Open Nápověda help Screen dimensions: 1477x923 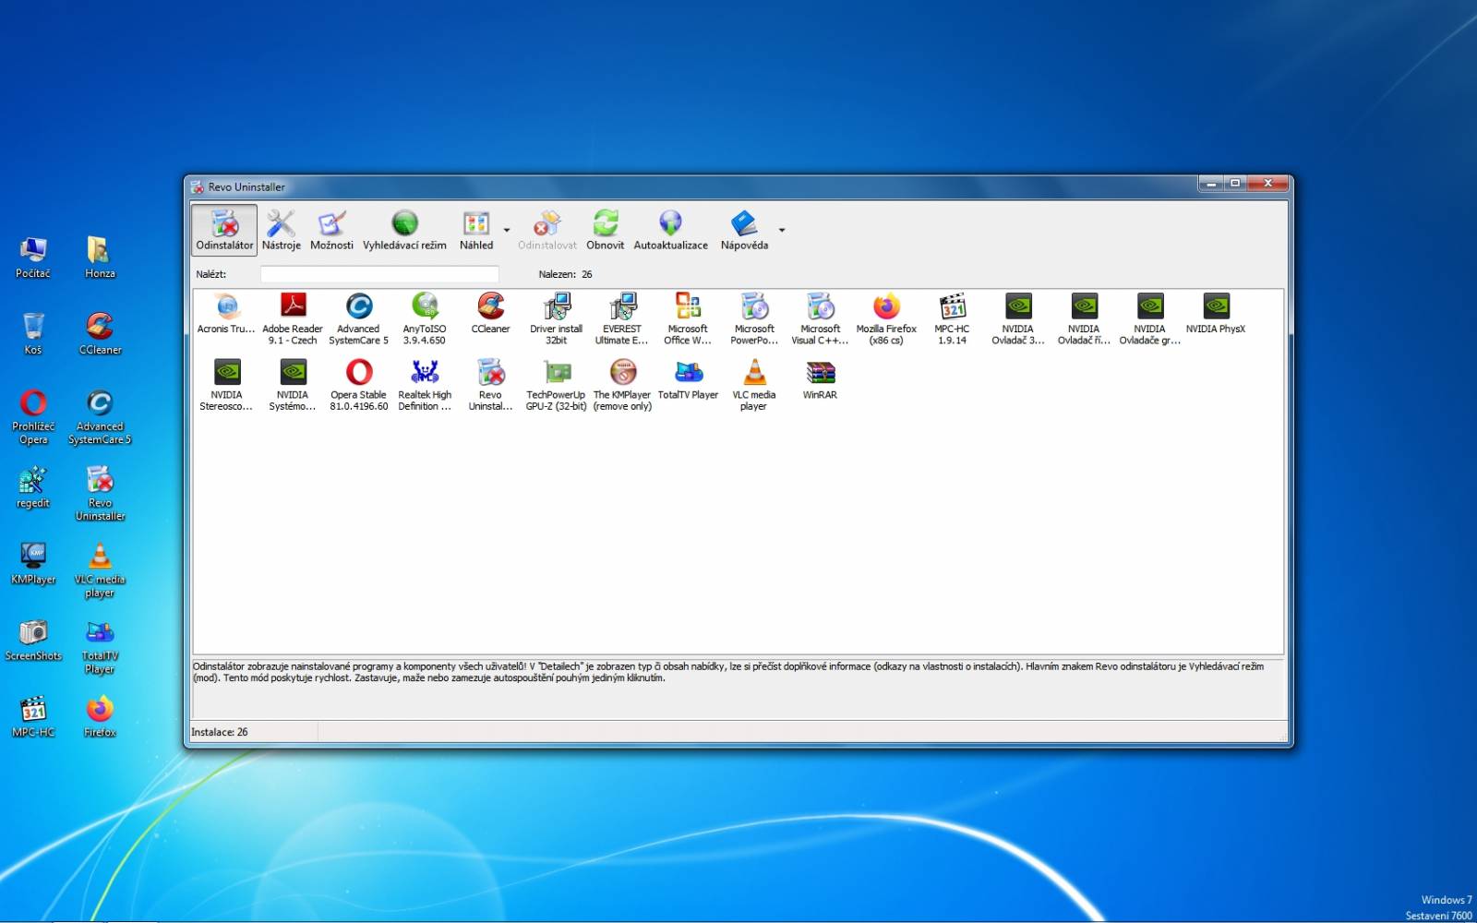(x=744, y=230)
